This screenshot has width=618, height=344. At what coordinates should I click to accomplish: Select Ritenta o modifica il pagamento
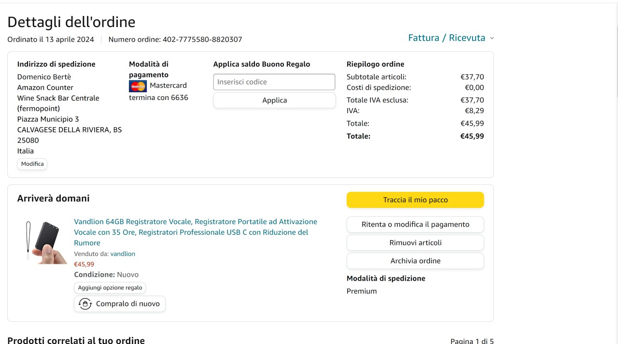pyautogui.click(x=415, y=225)
